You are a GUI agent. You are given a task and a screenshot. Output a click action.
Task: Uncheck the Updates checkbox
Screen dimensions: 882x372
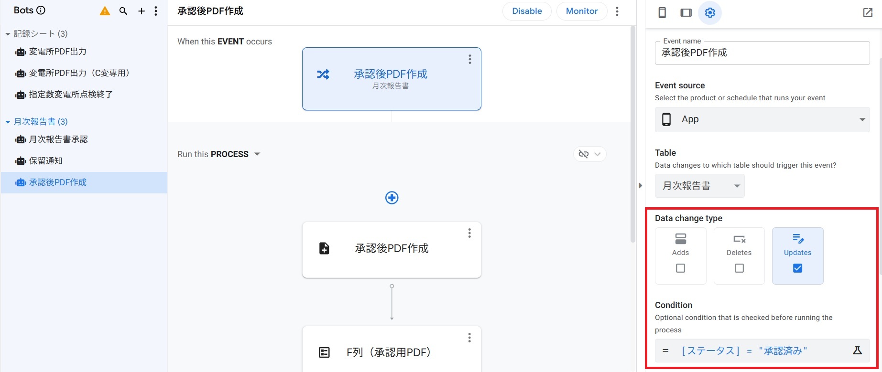(797, 268)
